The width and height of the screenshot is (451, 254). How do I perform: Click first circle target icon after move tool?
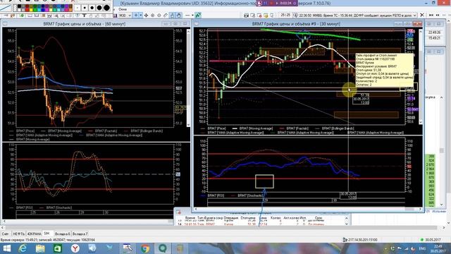[x=152, y=15]
